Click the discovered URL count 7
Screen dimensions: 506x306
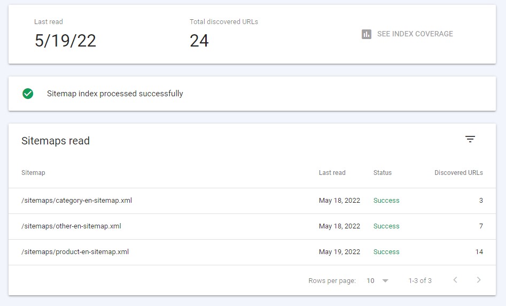point(481,226)
